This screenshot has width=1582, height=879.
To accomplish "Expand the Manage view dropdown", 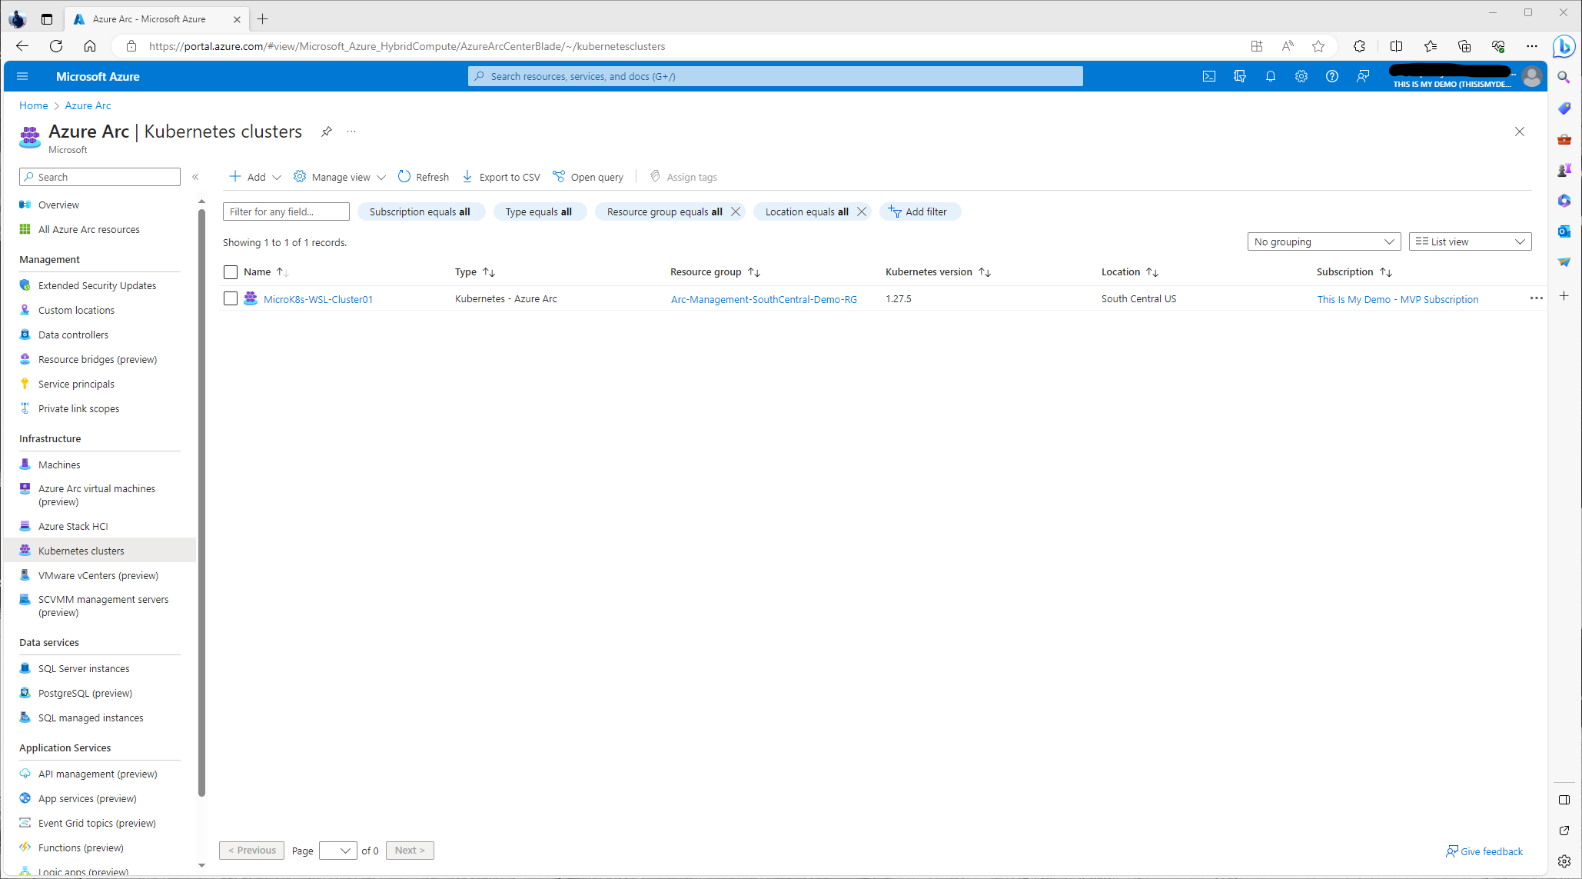I will [x=341, y=177].
